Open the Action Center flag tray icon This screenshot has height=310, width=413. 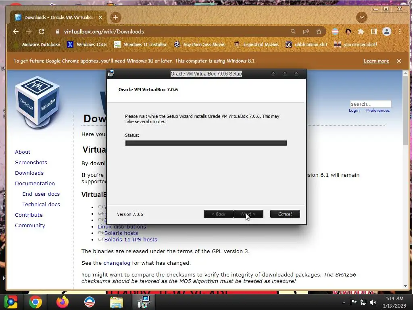pos(353,302)
